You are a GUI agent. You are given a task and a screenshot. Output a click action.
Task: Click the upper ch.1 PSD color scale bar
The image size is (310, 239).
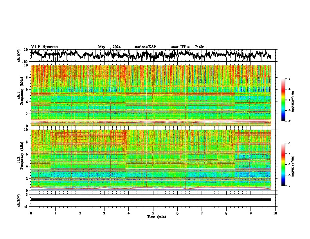click(283, 100)
